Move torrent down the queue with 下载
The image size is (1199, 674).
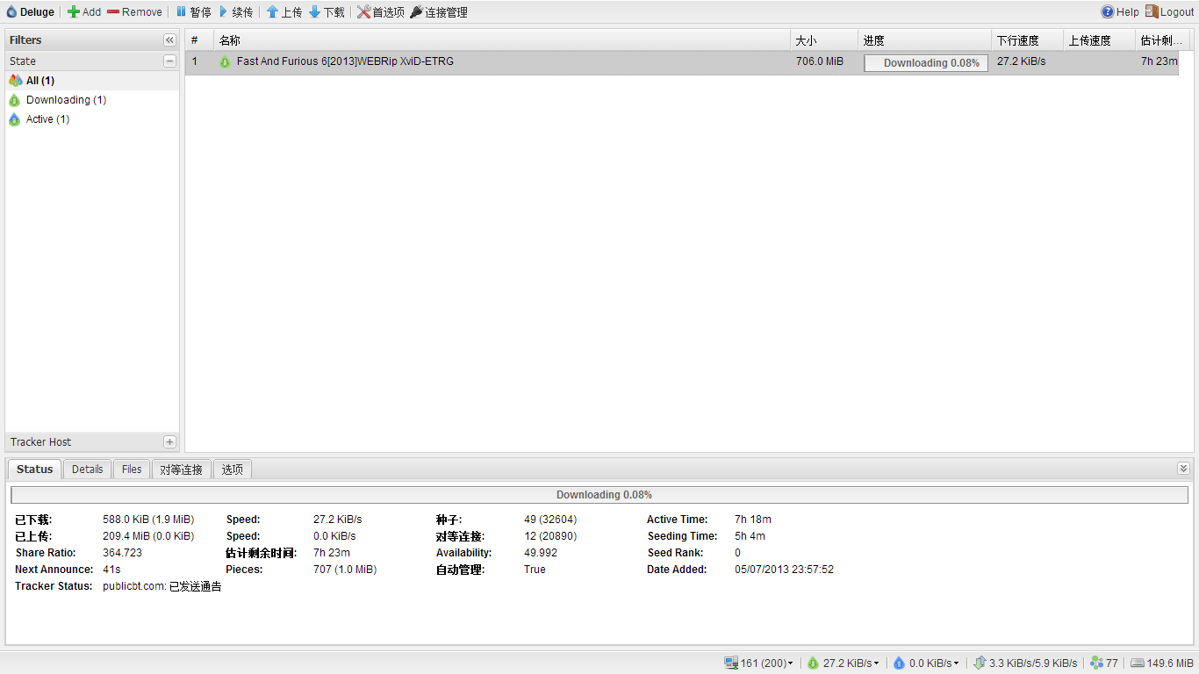(327, 12)
